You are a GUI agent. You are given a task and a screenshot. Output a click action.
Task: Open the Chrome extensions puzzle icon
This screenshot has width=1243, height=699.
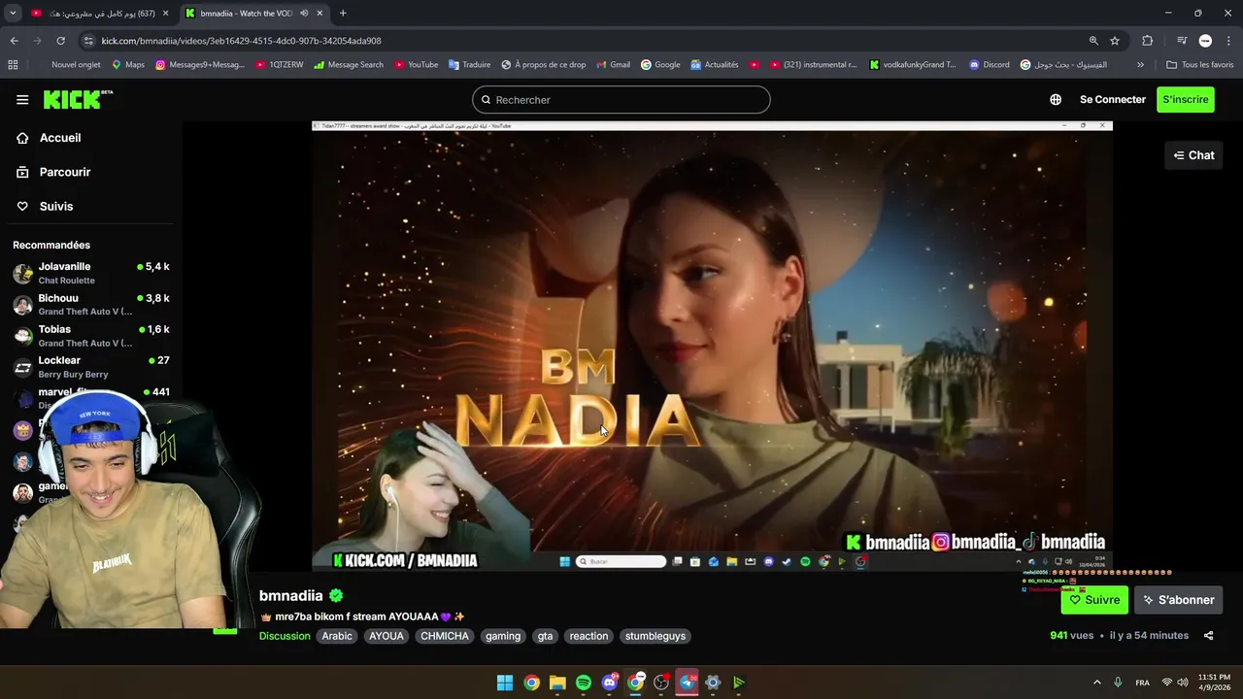1148,41
